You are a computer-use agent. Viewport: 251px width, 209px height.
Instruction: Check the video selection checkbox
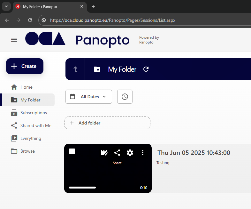[x=72, y=151]
